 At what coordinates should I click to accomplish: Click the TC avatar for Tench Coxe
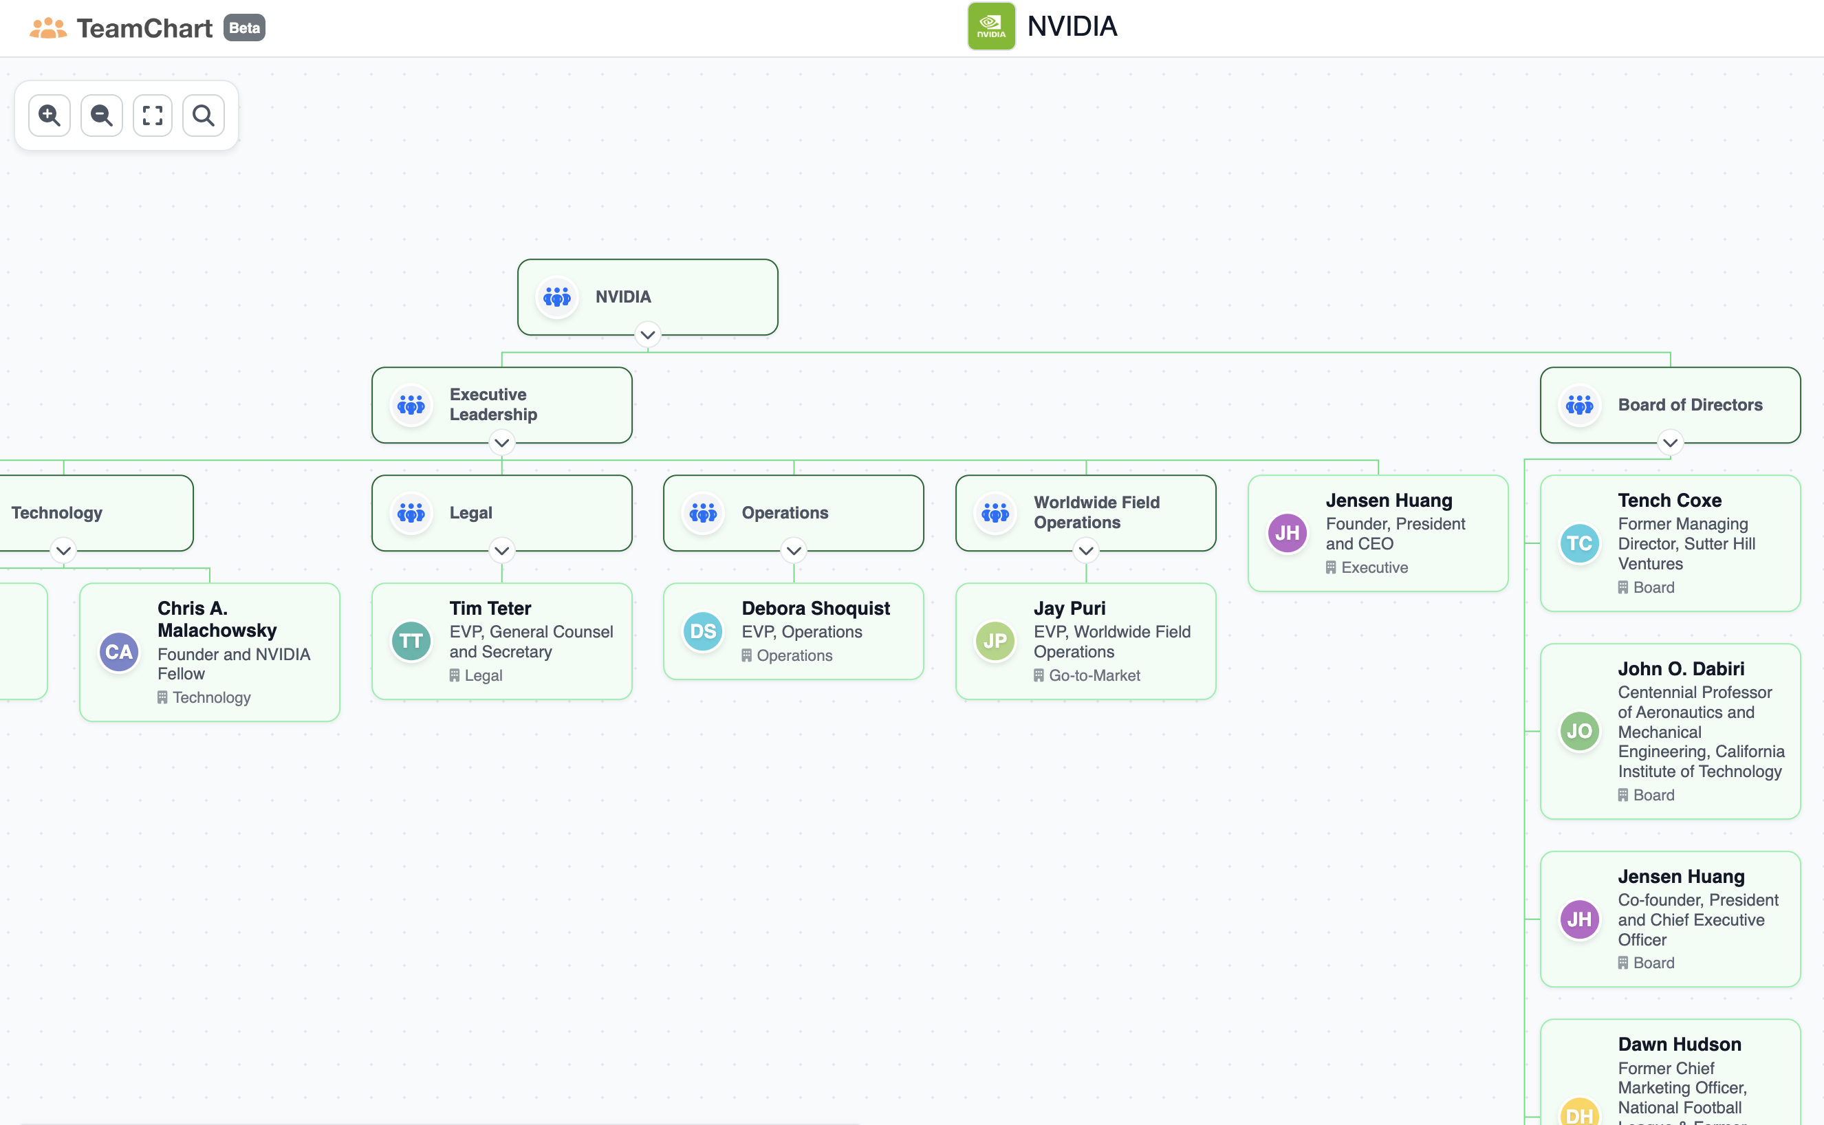pos(1579,544)
